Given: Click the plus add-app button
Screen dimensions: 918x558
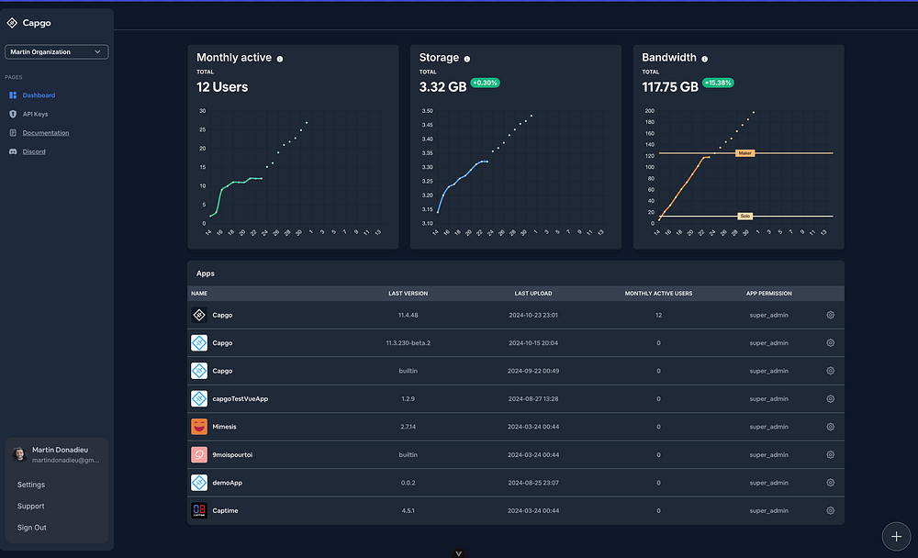Looking at the screenshot, I should 896,536.
